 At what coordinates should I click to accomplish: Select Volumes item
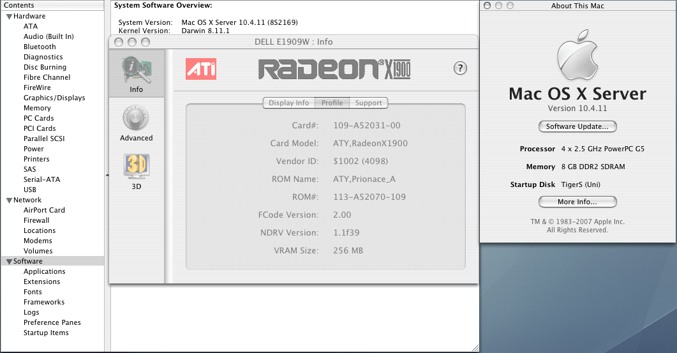(x=38, y=251)
